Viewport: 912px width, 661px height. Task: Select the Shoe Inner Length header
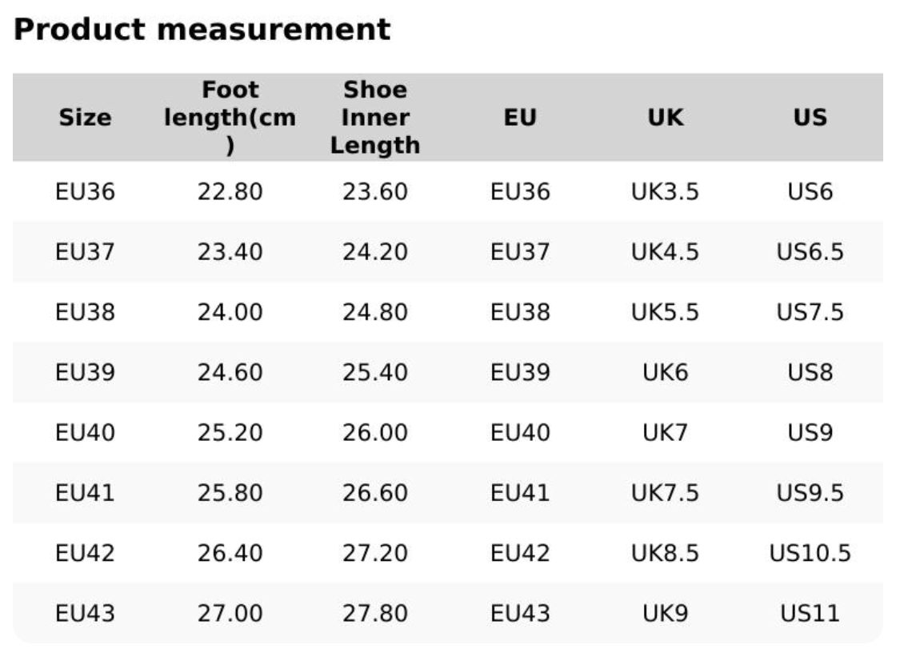pos(375,118)
